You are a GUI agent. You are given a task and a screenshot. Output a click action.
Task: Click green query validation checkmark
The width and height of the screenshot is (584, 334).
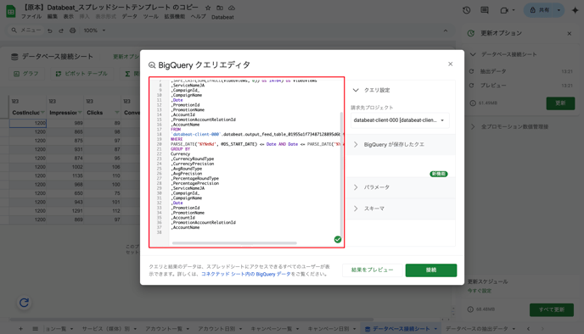338,239
